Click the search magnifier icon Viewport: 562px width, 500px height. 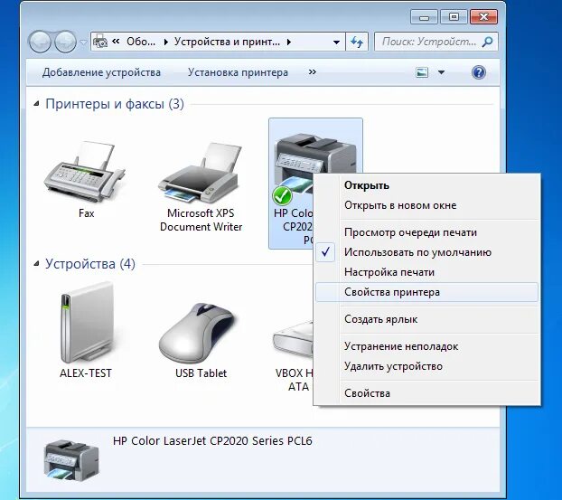(487, 42)
